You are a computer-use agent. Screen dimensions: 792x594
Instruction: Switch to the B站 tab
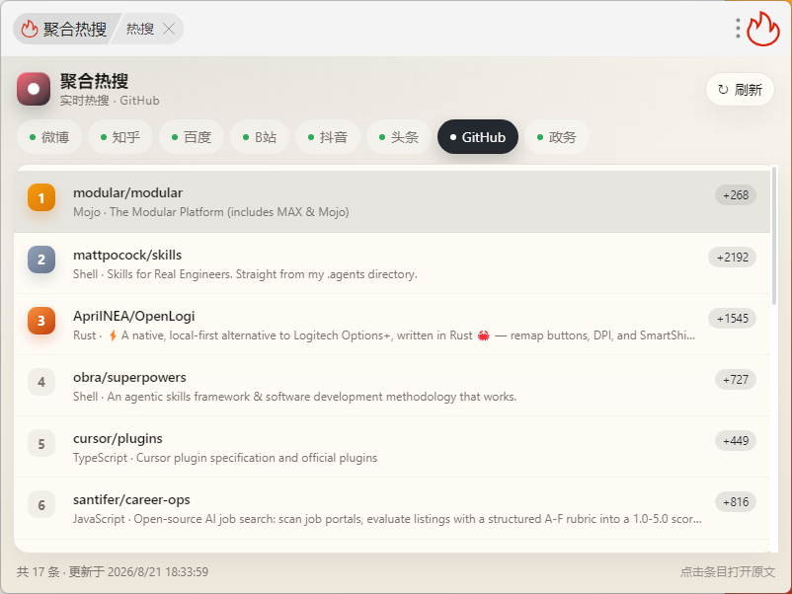coord(260,137)
